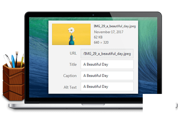
Task: Select the flower vase image thumbnail
Action: [x=71, y=34]
